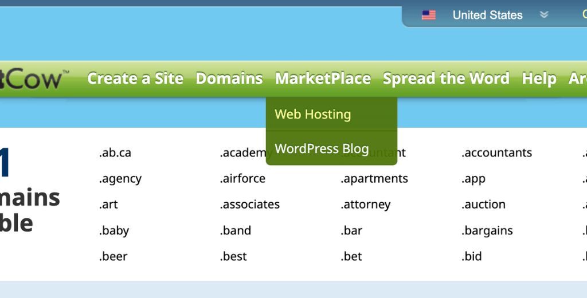Select Web Hosting from the dropdown
The height and width of the screenshot is (298, 587).
(313, 114)
